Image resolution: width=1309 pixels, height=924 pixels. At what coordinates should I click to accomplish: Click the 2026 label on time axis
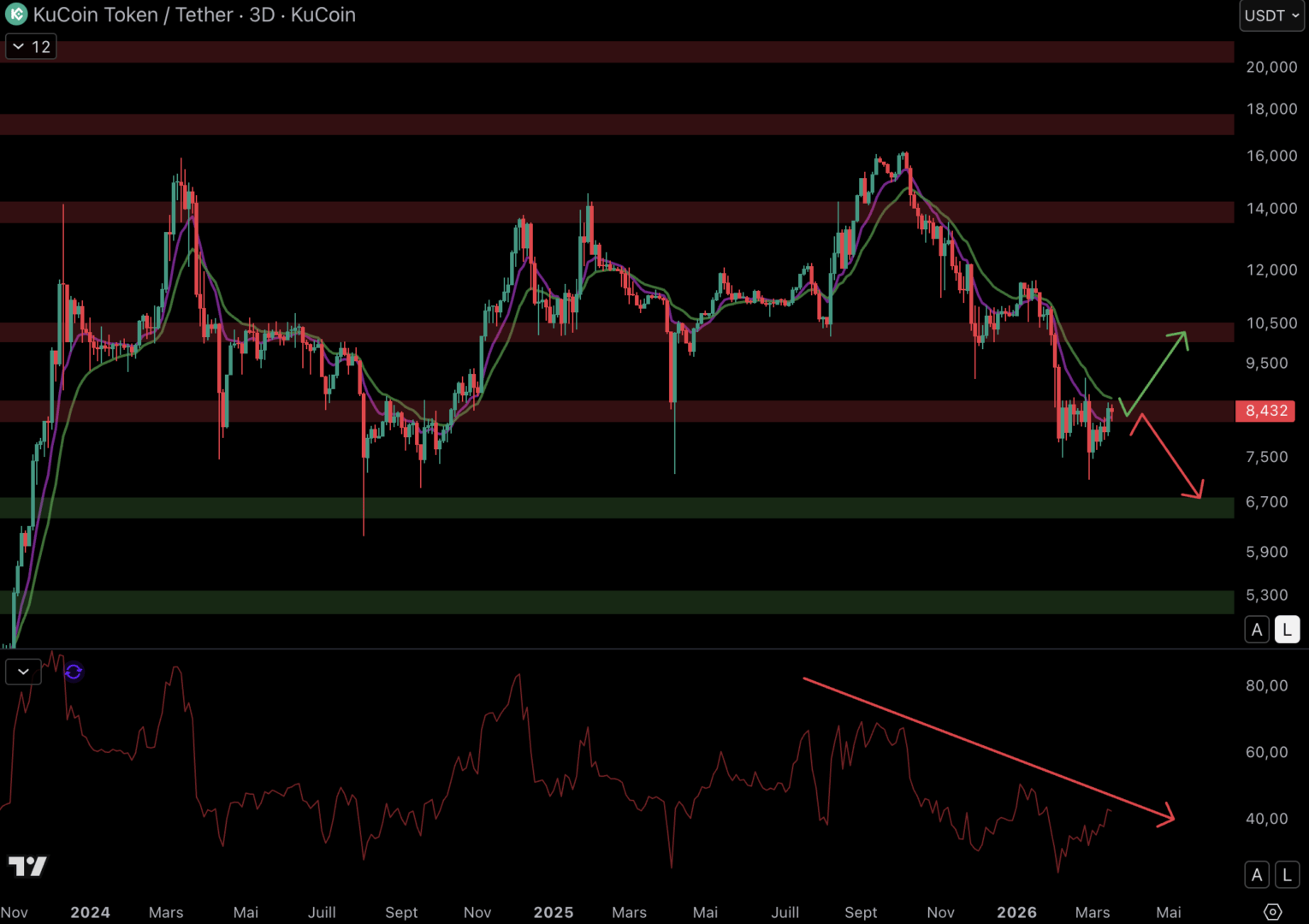click(x=1016, y=912)
